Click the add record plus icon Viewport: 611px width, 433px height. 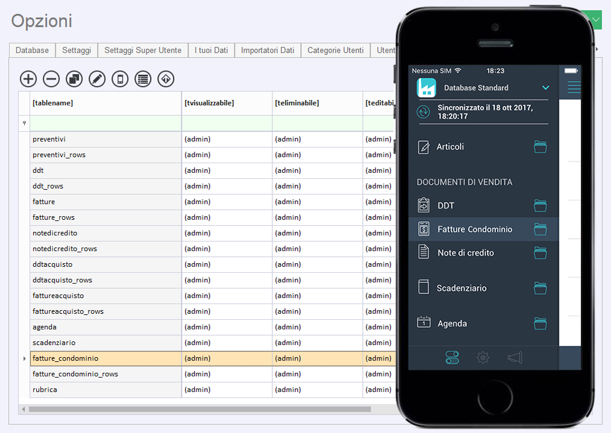coord(28,78)
